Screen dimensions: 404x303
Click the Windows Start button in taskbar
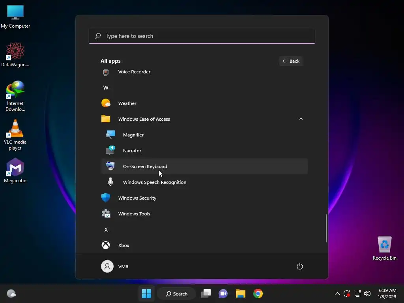(146, 294)
